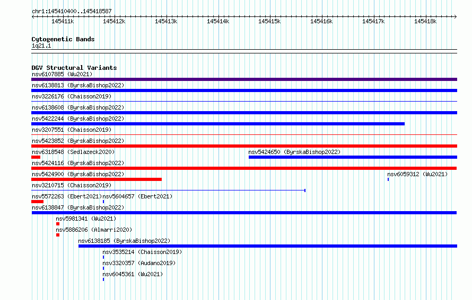Select the red bar under nsv5423852
This screenshot has width=472, height=300.
point(244,146)
